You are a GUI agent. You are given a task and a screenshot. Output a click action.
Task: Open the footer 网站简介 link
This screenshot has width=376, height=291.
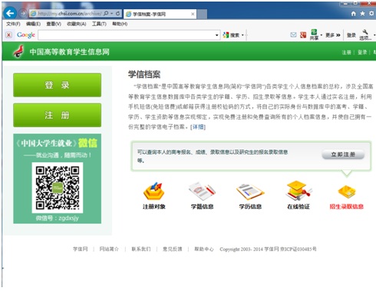pyautogui.click(x=109, y=249)
